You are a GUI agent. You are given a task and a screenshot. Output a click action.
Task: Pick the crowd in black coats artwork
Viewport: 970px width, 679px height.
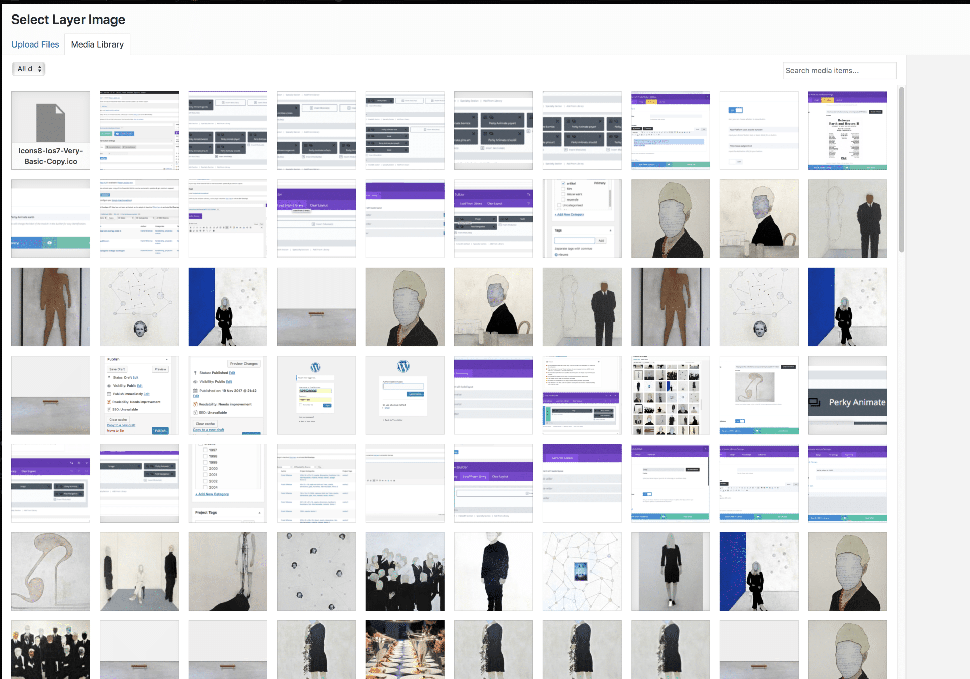(x=405, y=571)
